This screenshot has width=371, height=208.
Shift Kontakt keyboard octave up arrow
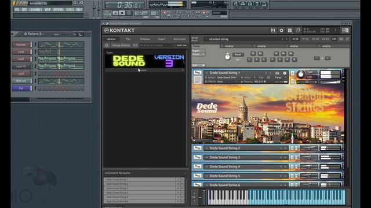point(194,194)
